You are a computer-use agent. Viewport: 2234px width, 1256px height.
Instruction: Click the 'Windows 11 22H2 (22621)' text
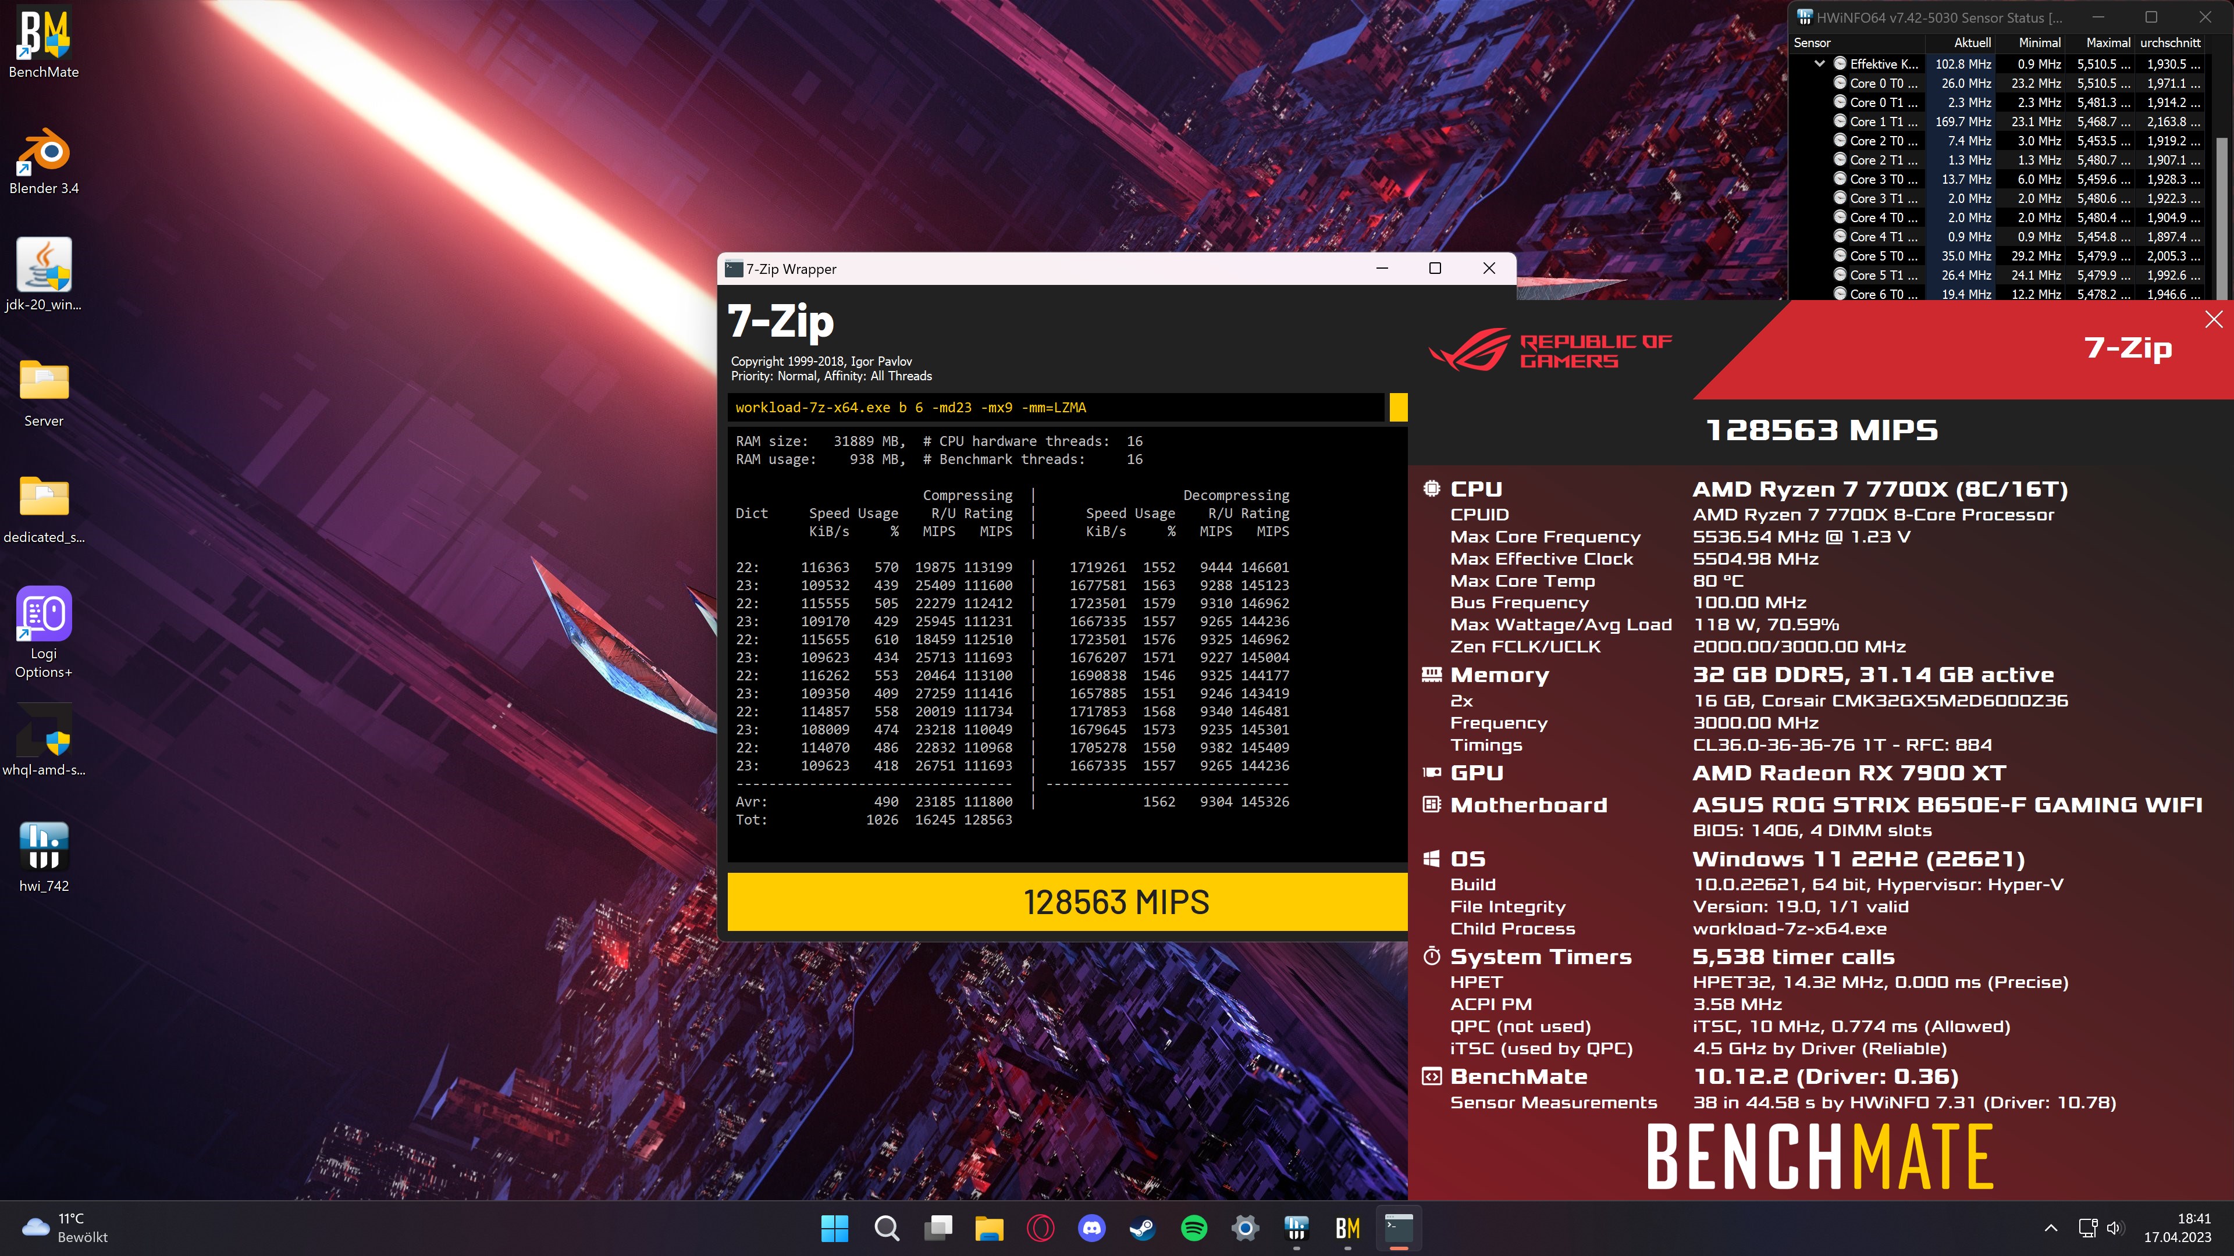pyautogui.click(x=1858, y=859)
